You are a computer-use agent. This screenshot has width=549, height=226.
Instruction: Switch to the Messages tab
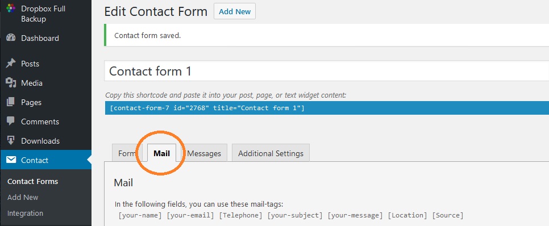point(204,153)
